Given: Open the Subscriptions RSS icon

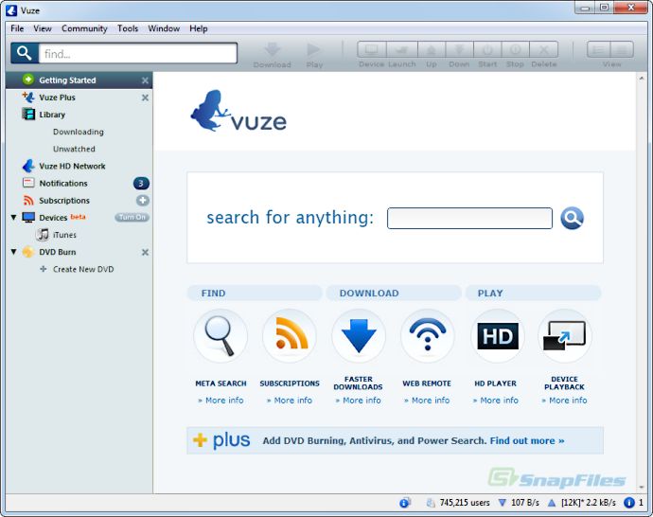Looking at the screenshot, I should pos(290,336).
